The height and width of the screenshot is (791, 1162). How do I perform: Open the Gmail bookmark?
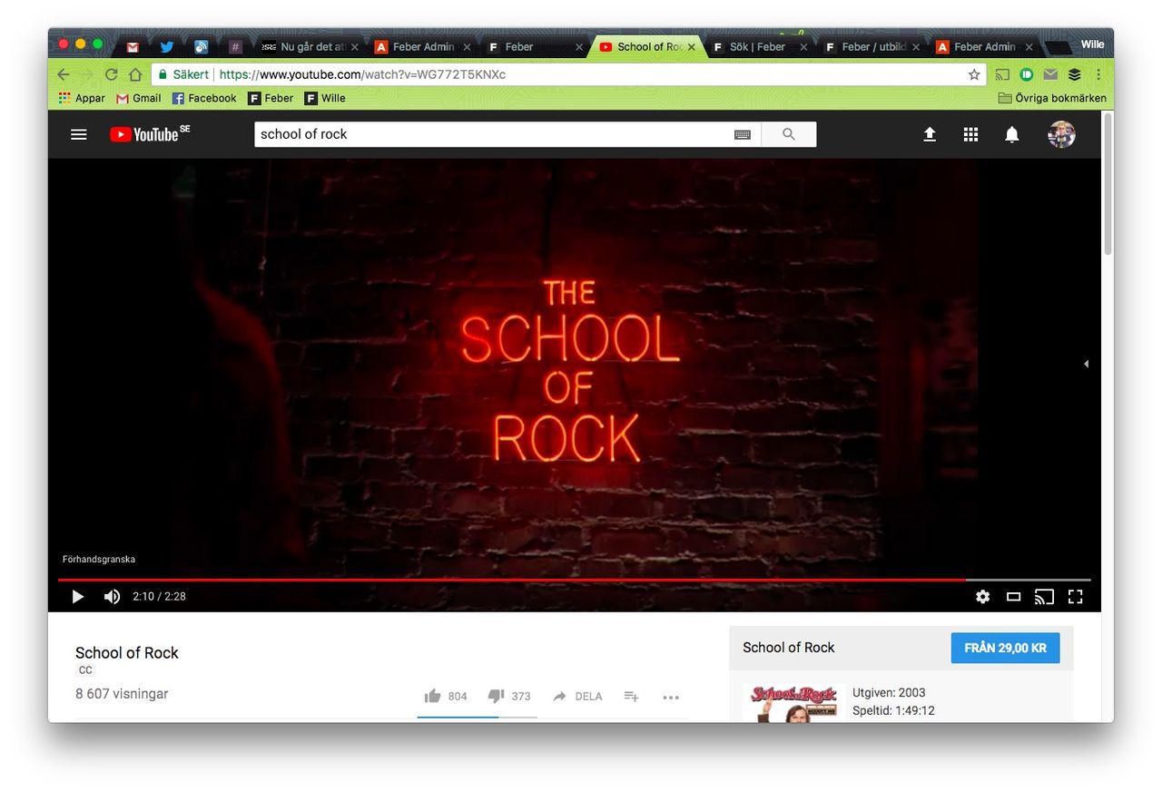coord(139,98)
